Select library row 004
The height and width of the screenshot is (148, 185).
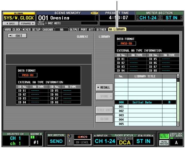145,120
